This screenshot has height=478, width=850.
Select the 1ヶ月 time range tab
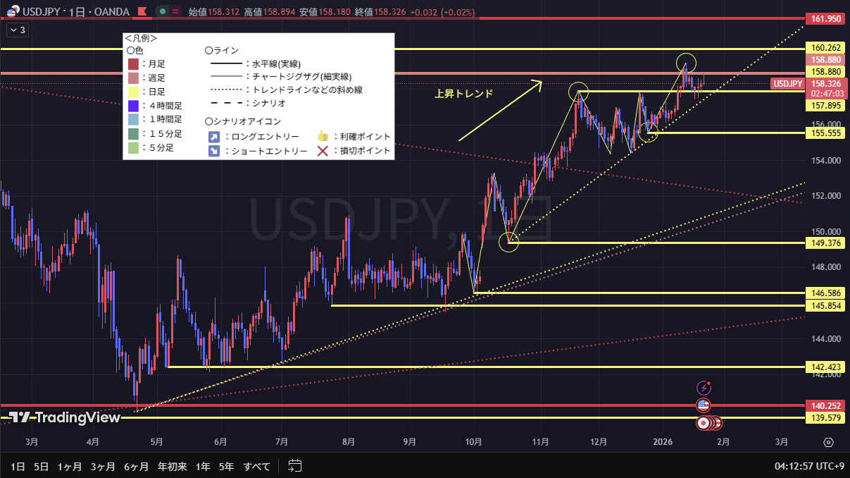[70, 466]
